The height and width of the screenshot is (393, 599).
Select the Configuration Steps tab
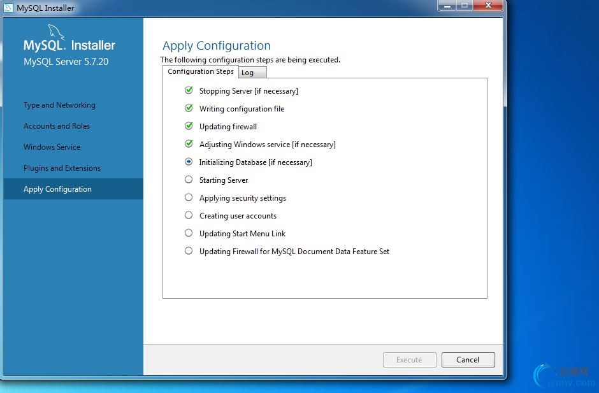(201, 71)
